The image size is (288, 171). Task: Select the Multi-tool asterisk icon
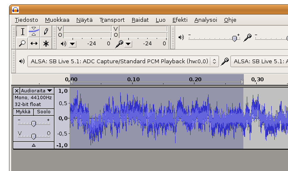coord(45,43)
